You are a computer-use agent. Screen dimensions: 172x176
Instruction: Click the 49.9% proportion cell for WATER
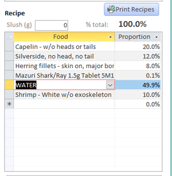[138, 85]
